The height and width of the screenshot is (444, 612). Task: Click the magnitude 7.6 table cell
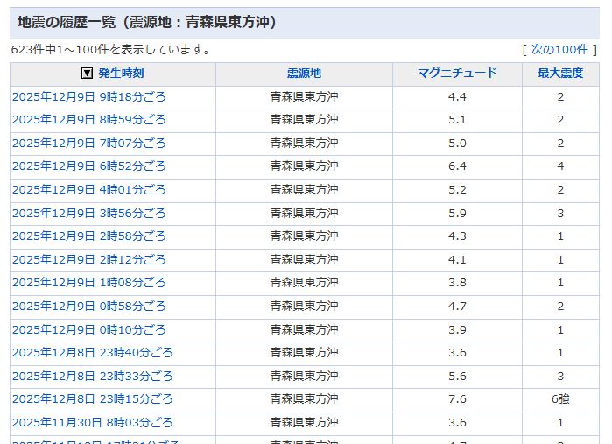pyautogui.click(x=457, y=399)
